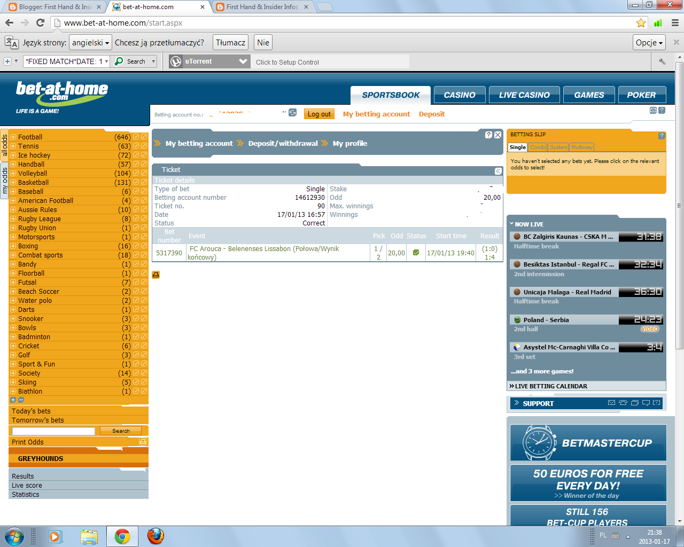Bookmark the page with the star icon
The image size is (684, 547).
click(x=641, y=22)
